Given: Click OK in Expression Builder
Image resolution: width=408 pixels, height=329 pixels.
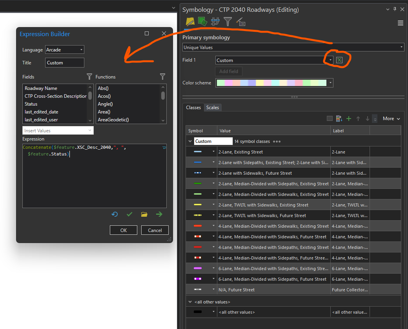Looking at the screenshot, I should 123,230.
